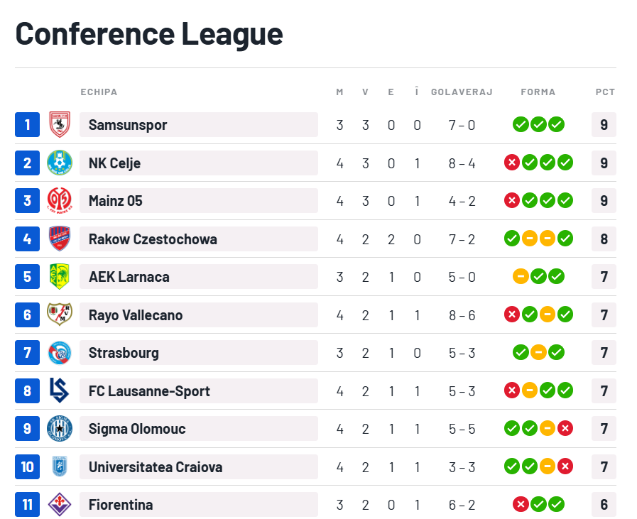Image resolution: width=637 pixels, height=519 pixels.
Task: Select the Rakow Czestochowa team name
Action: tap(153, 239)
